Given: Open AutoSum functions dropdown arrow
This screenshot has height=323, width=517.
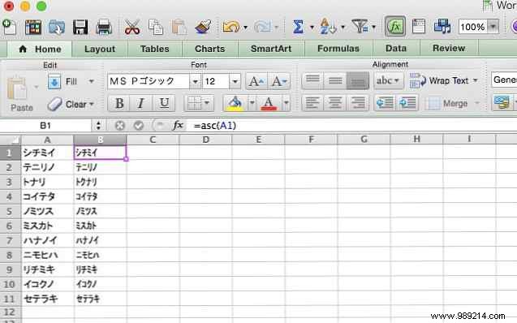Looking at the screenshot, I should click(312, 28).
